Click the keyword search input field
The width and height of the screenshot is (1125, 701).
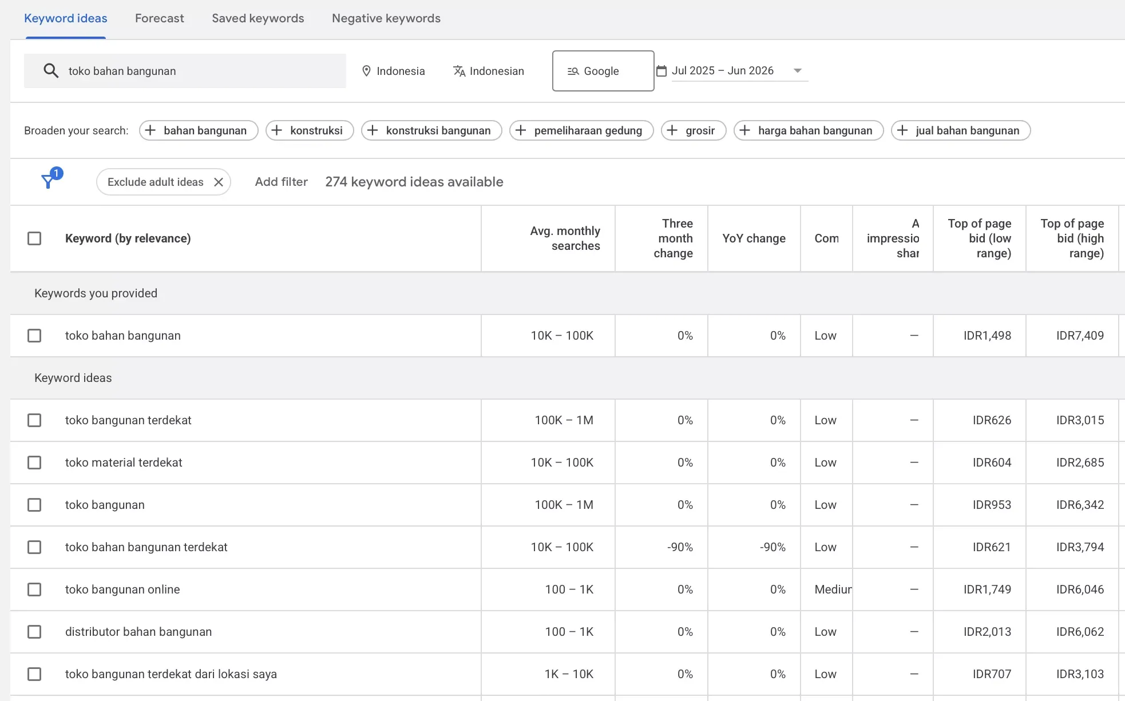click(185, 71)
